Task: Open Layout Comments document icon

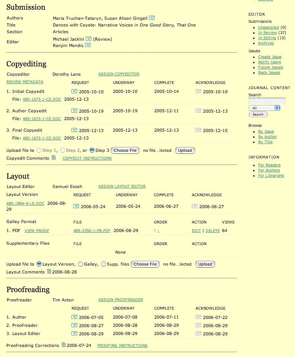Action: pyautogui.click(x=49, y=271)
